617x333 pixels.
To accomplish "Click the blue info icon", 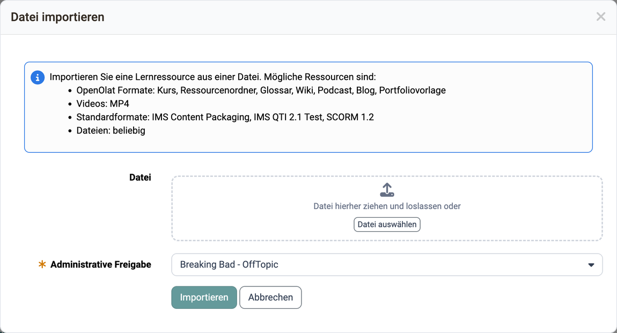I will (x=38, y=77).
